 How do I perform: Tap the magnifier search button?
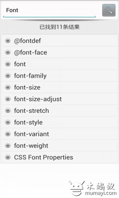tap(109, 10)
